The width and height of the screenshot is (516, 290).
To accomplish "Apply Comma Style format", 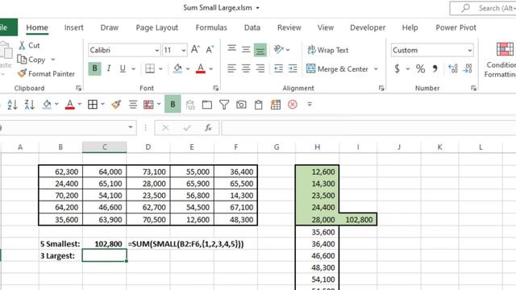I will tap(435, 68).
